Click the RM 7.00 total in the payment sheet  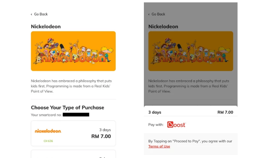click(x=225, y=112)
